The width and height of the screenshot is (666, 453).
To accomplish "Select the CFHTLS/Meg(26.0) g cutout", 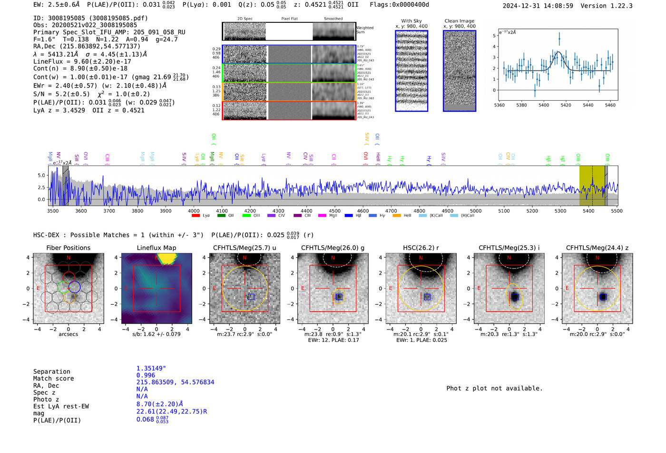I will tap(333, 289).
